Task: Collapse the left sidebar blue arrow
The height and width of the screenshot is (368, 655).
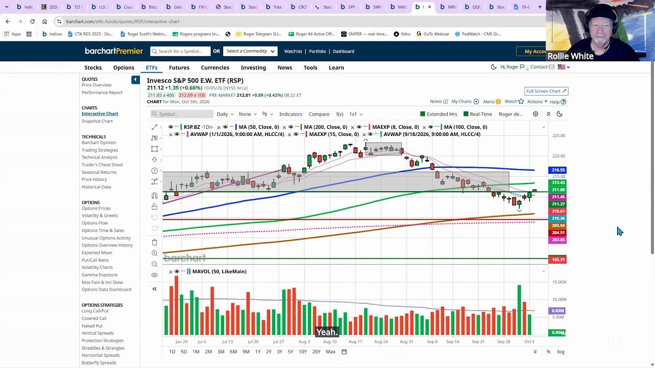Action: 135,80
